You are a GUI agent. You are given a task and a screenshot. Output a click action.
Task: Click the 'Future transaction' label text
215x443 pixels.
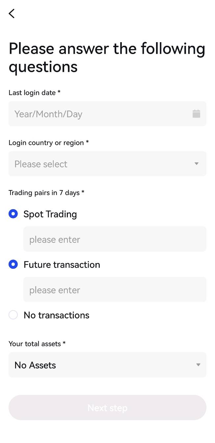tap(62, 264)
